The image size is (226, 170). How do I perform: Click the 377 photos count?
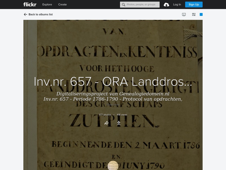tap(105, 115)
